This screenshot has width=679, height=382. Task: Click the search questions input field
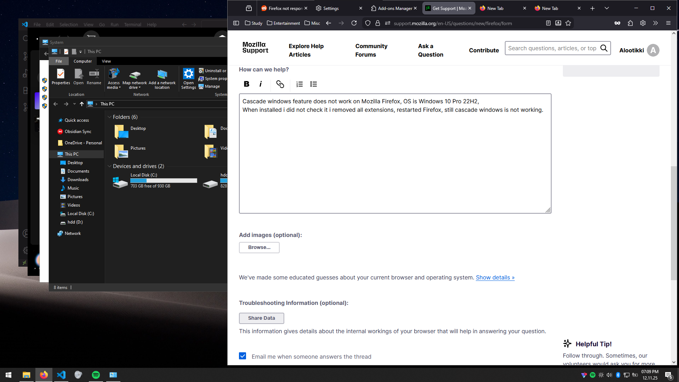tap(552, 48)
